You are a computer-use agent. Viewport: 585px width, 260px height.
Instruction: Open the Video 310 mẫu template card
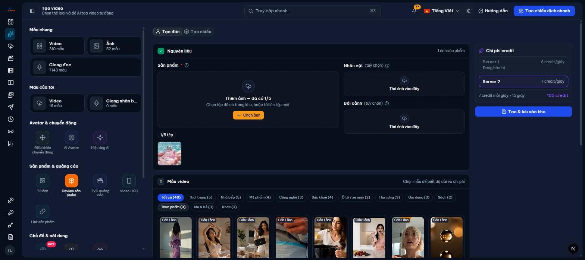point(57,46)
